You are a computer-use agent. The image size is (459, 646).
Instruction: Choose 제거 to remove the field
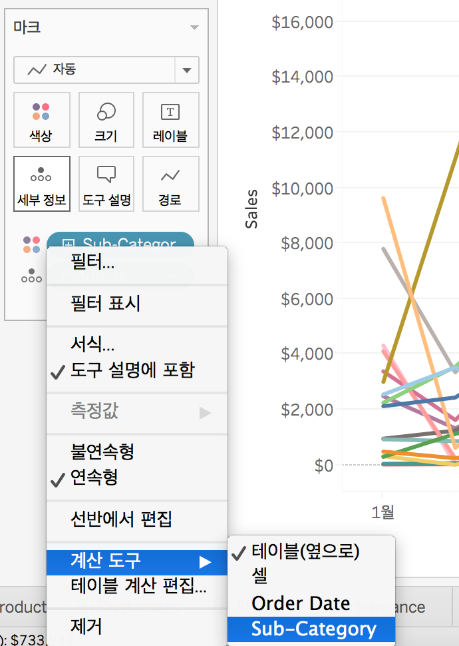tap(136, 627)
